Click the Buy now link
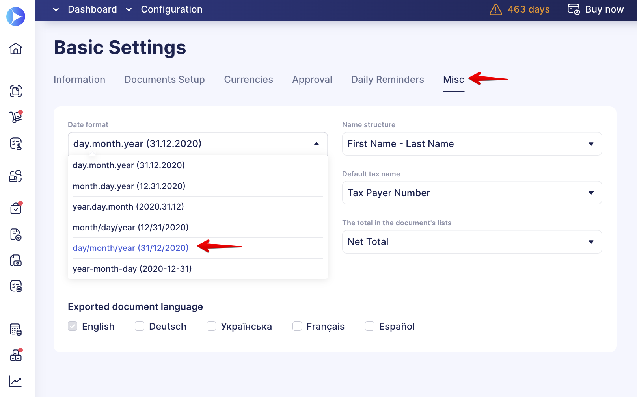 click(604, 9)
